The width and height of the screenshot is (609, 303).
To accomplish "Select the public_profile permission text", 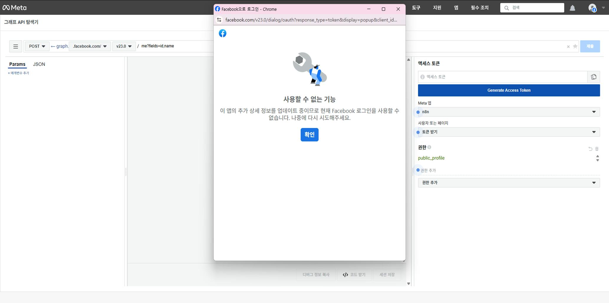I will [431, 158].
